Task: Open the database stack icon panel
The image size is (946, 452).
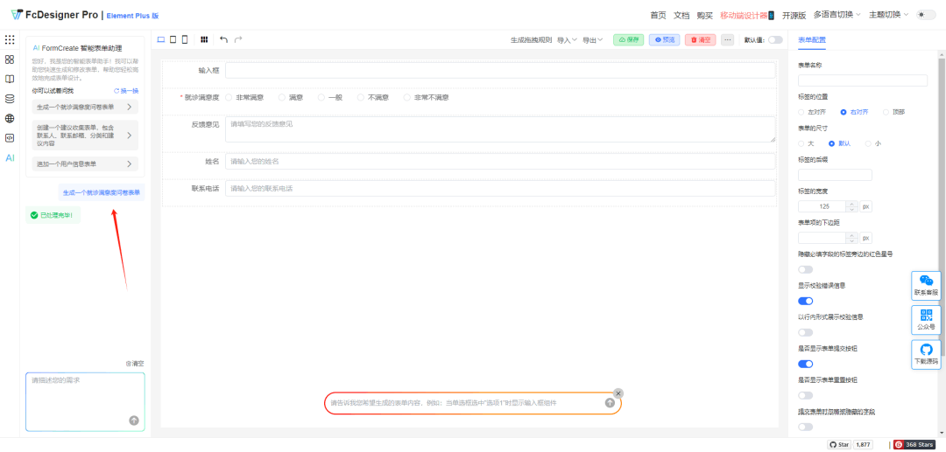Action: pyautogui.click(x=10, y=99)
